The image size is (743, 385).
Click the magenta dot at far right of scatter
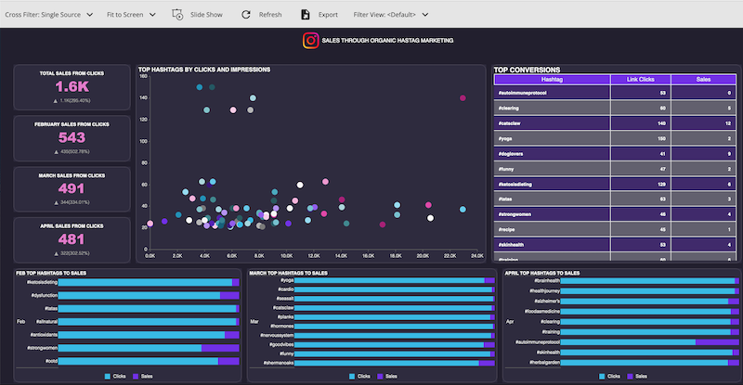point(463,97)
